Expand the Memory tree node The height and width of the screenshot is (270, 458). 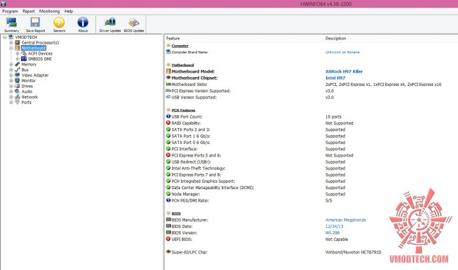coord(11,64)
